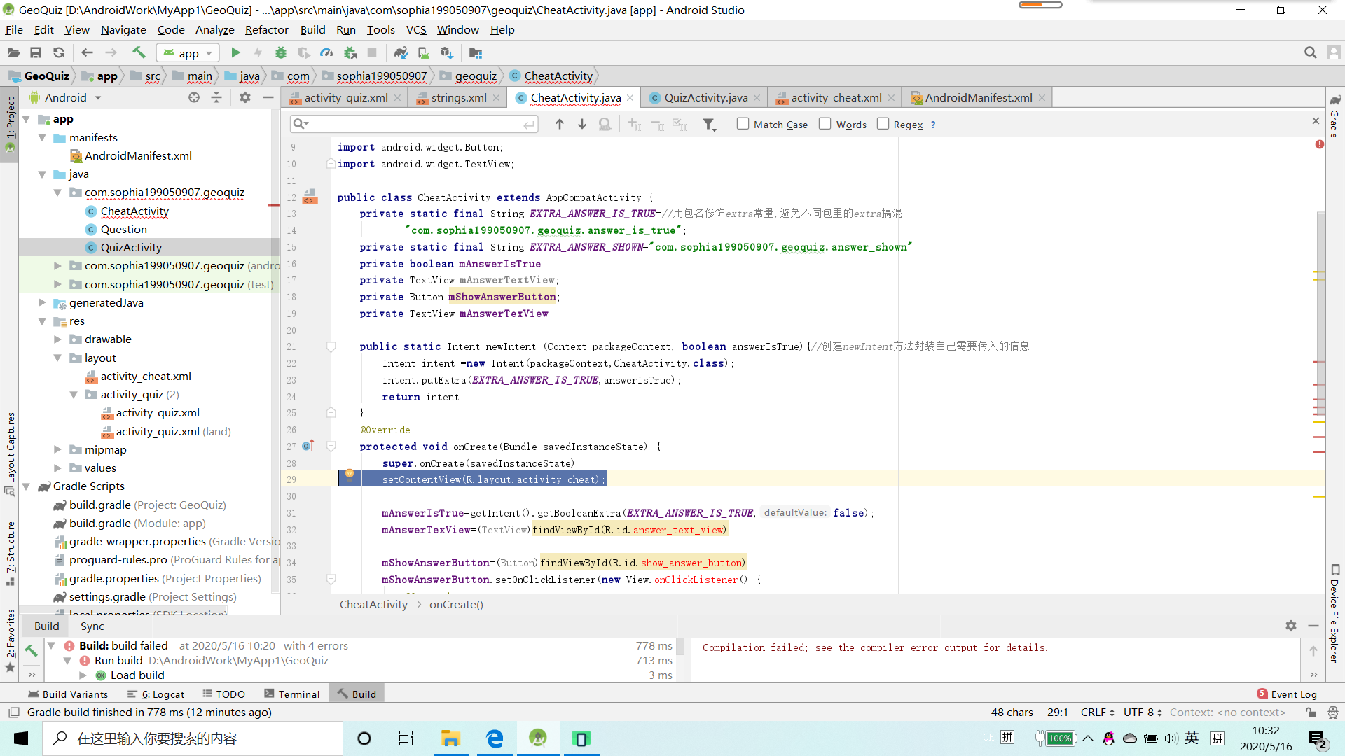Start debugging with the bug icon

pyautogui.click(x=280, y=52)
